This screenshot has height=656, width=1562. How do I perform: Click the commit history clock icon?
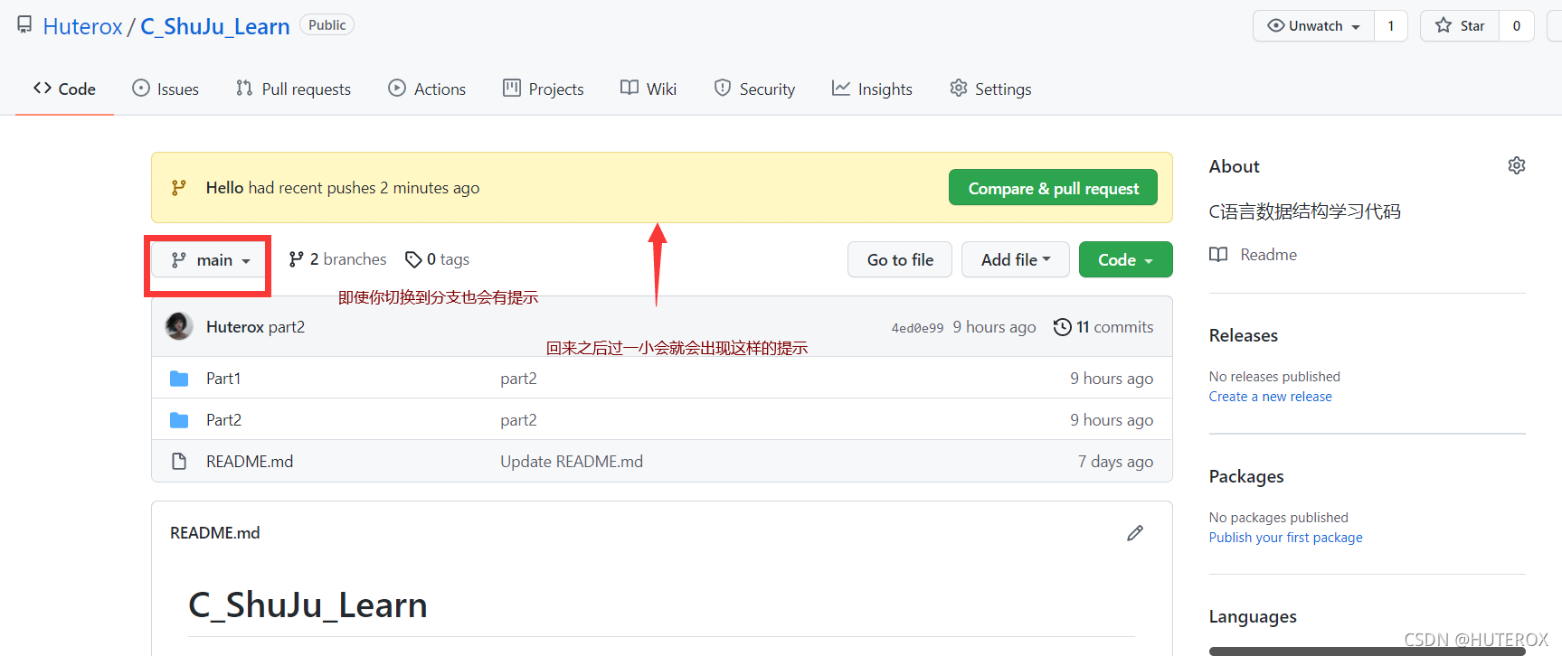[1063, 327]
